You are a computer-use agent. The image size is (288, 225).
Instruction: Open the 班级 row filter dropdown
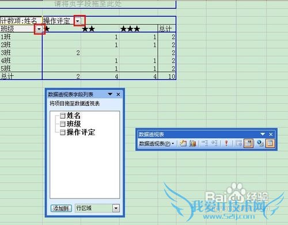coord(39,29)
